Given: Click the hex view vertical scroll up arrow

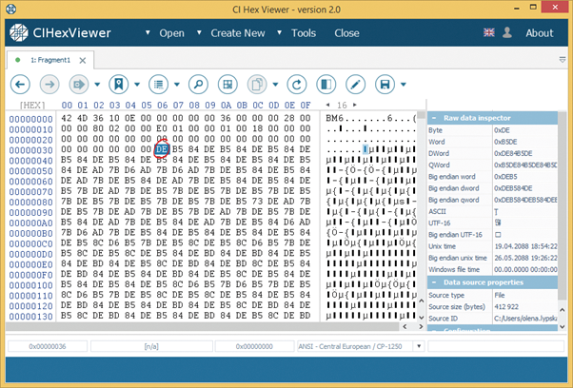Looking at the screenshot, I should (x=422, y=301).
